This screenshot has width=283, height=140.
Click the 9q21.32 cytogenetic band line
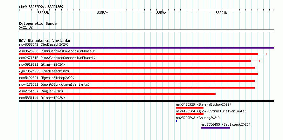point(146,31)
